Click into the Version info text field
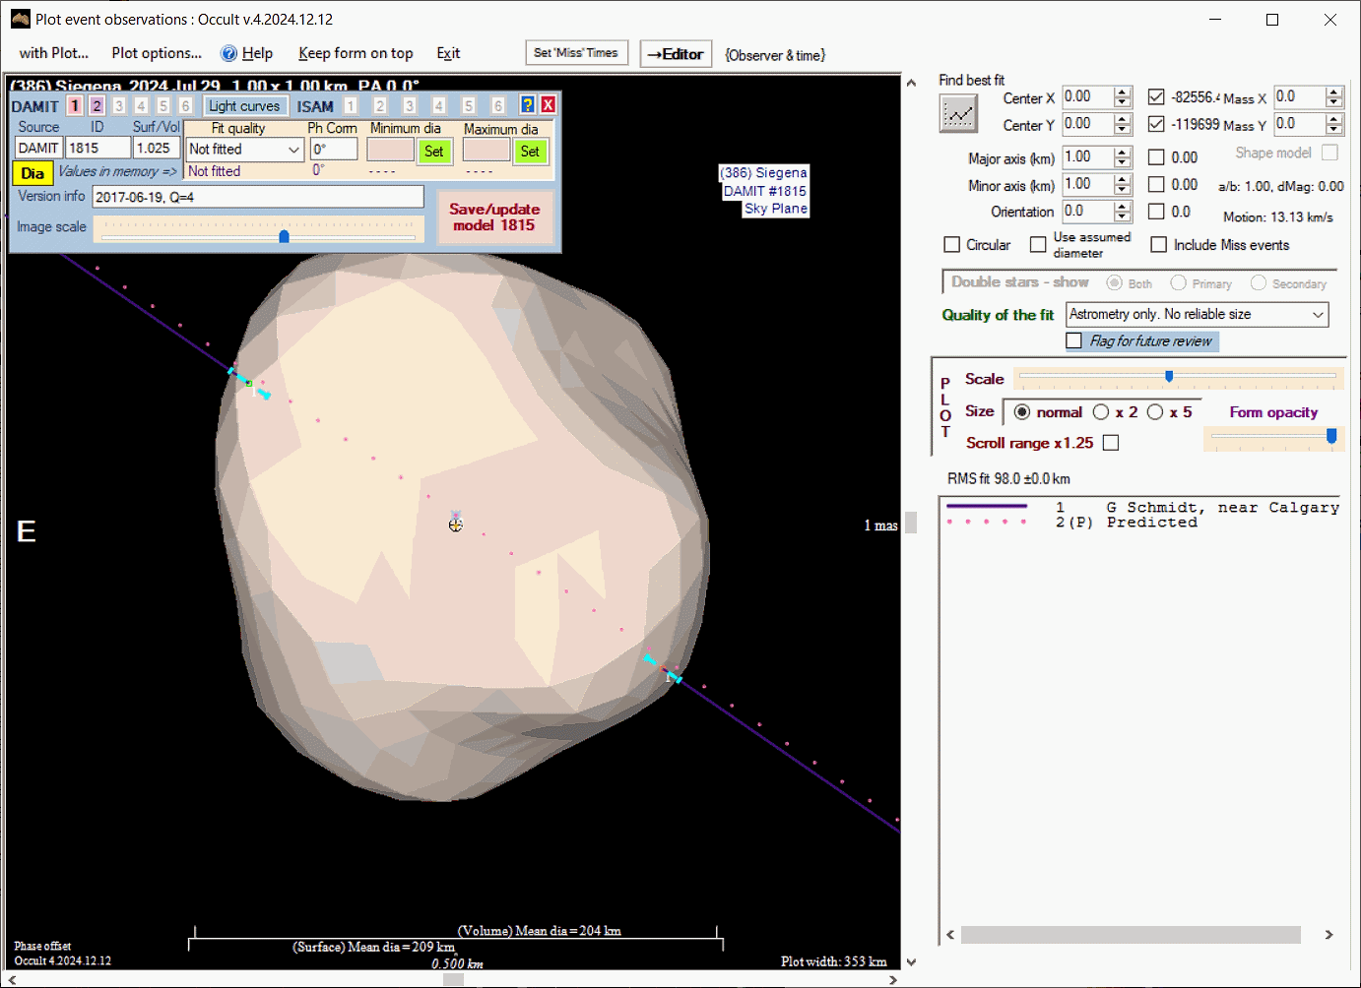1361x988 pixels. (x=257, y=197)
